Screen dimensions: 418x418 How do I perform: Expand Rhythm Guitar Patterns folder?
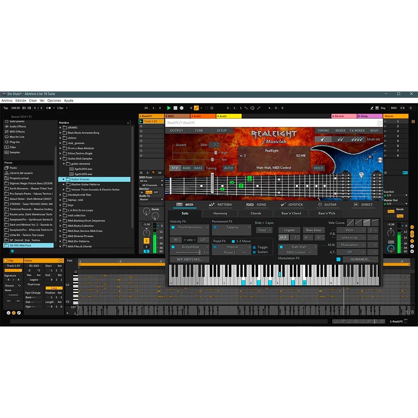coord(64,185)
